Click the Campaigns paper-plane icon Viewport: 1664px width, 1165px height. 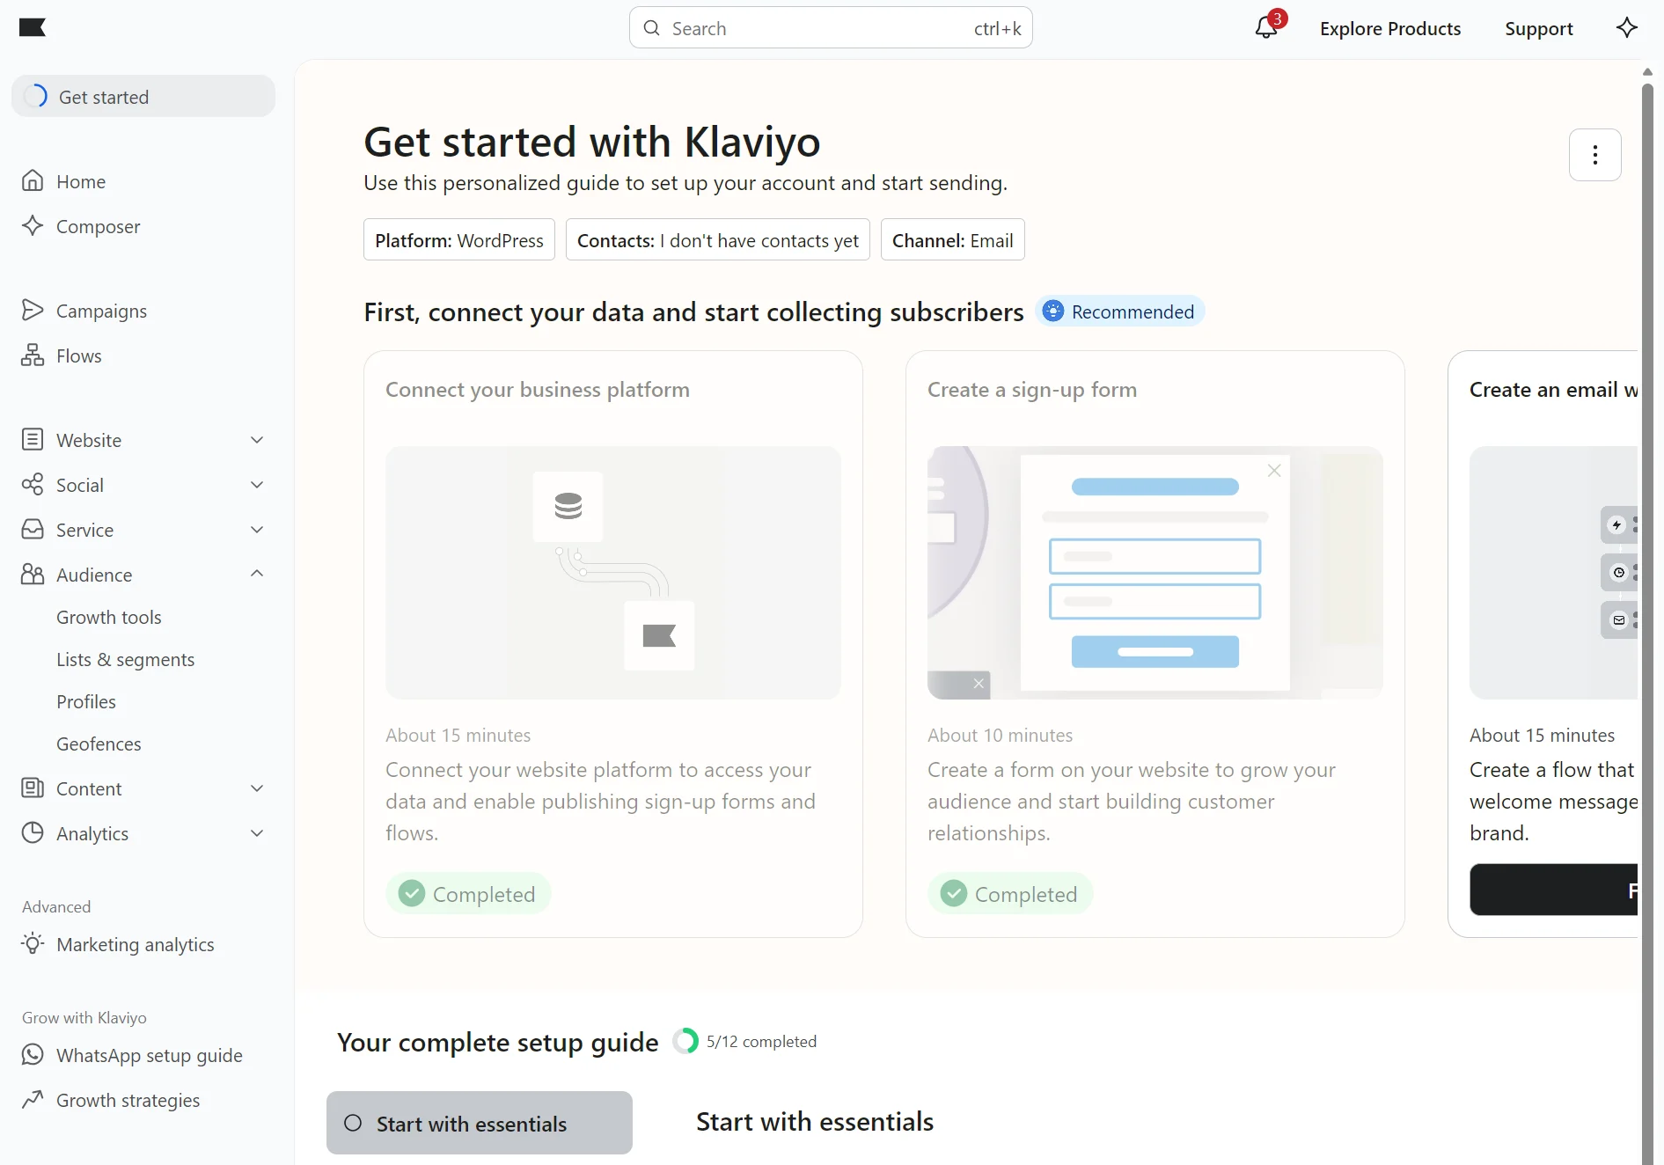coord(33,310)
